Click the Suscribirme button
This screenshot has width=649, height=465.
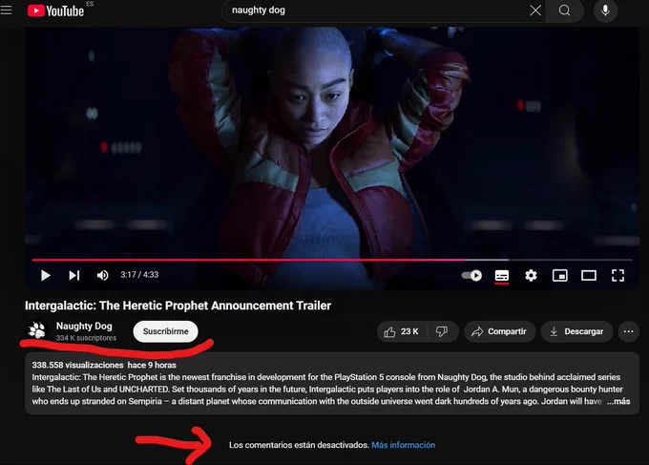click(x=165, y=331)
